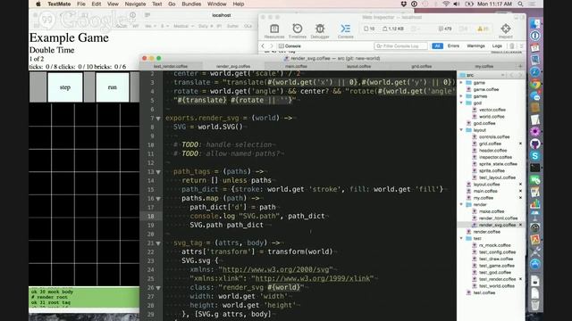Filter console to All messages
This screenshot has height=321, width=572.
(437, 45)
